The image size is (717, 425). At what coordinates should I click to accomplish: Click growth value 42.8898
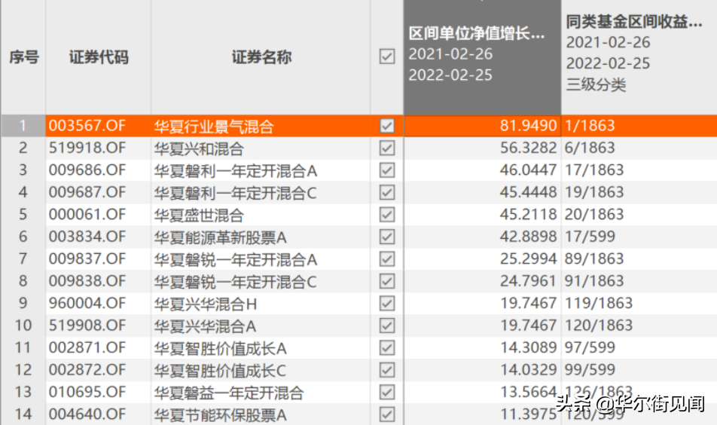528,237
